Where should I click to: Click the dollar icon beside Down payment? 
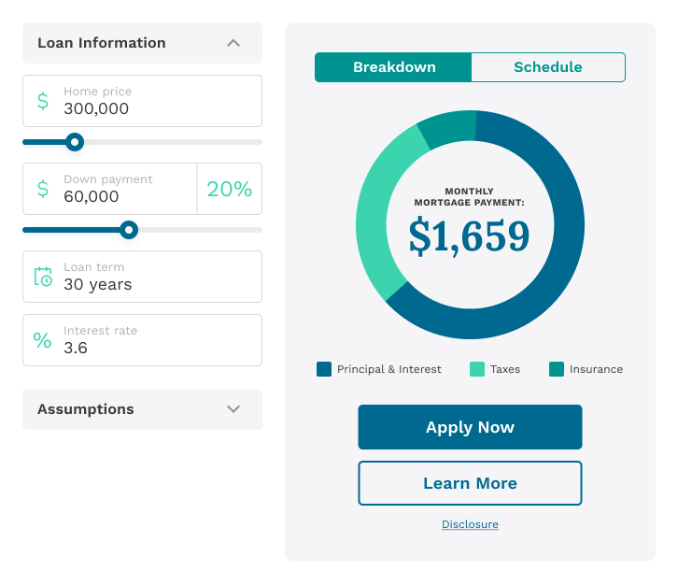point(43,189)
